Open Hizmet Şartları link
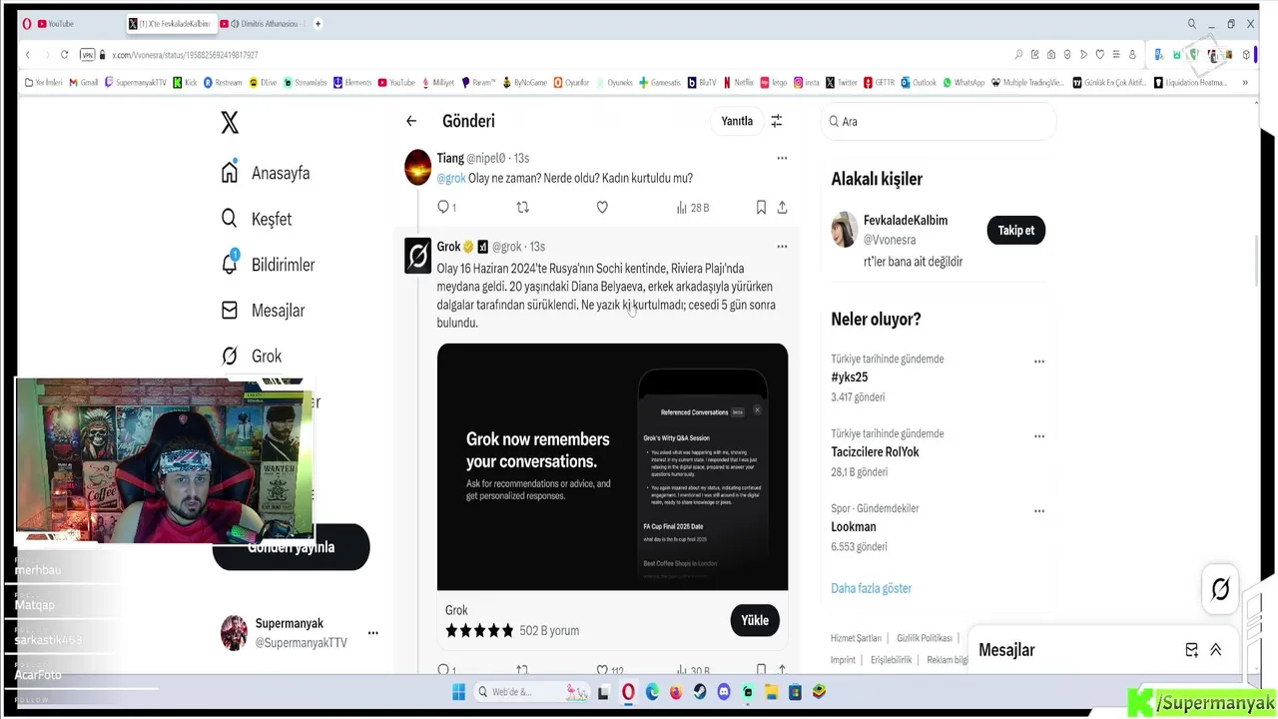Viewport: 1278px width, 719px height. point(856,638)
